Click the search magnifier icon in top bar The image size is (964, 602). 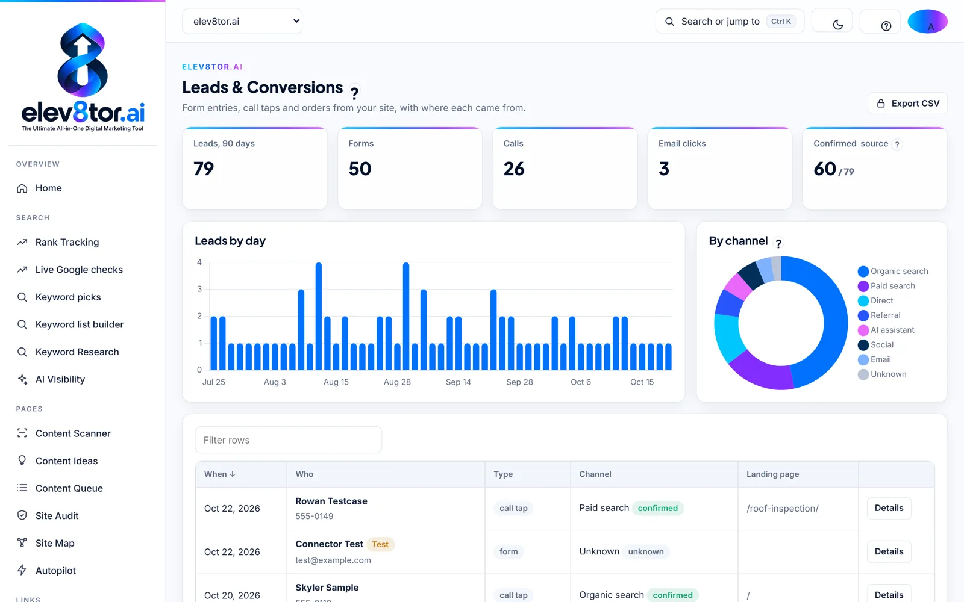(x=669, y=22)
